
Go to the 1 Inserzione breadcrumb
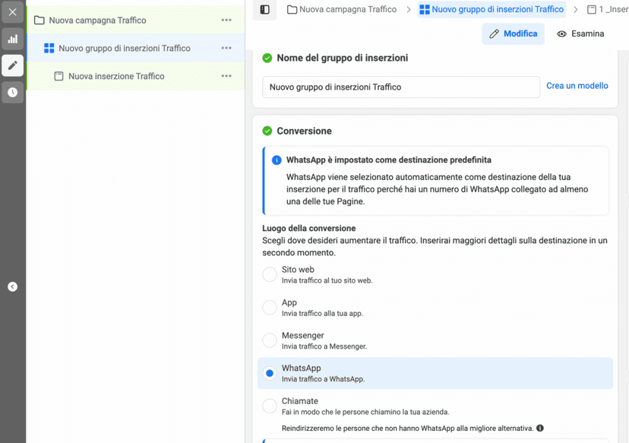point(608,9)
